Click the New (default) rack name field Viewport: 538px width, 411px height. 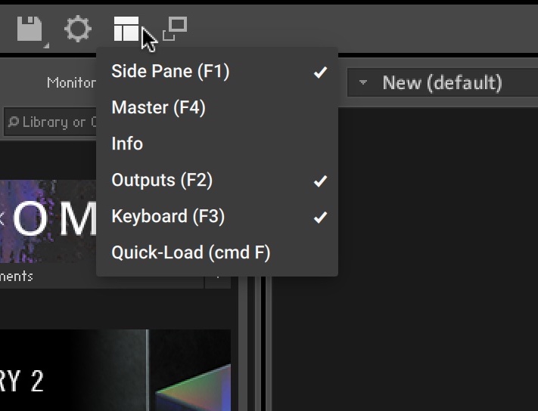tap(442, 82)
